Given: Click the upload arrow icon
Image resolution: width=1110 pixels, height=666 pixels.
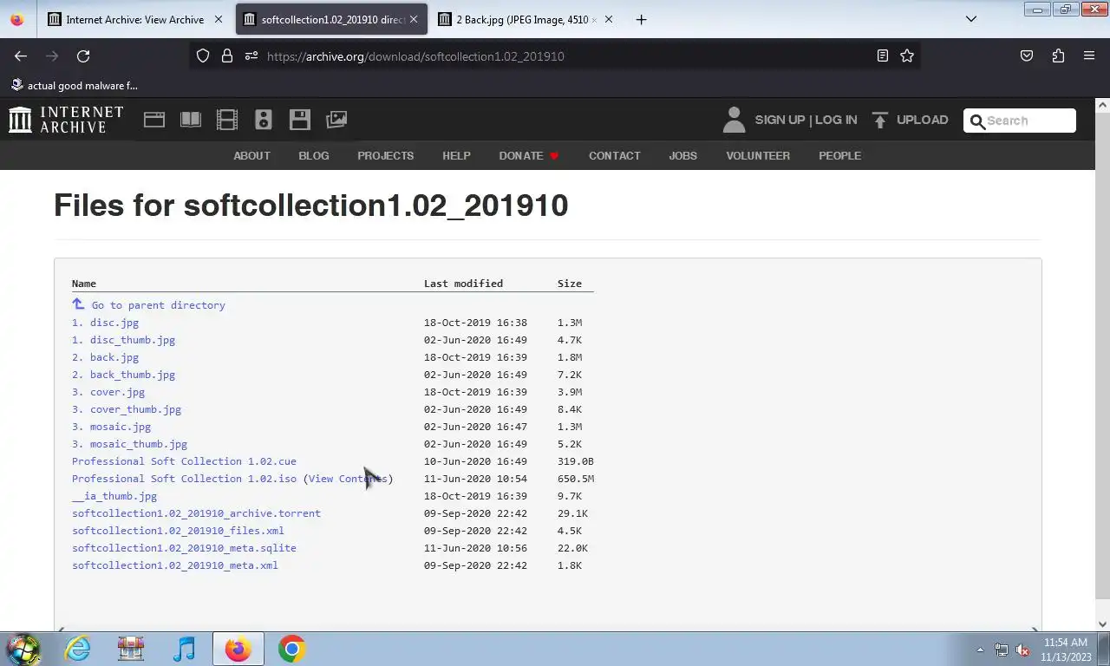Looking at the screenshot, I should coord(880,120).
